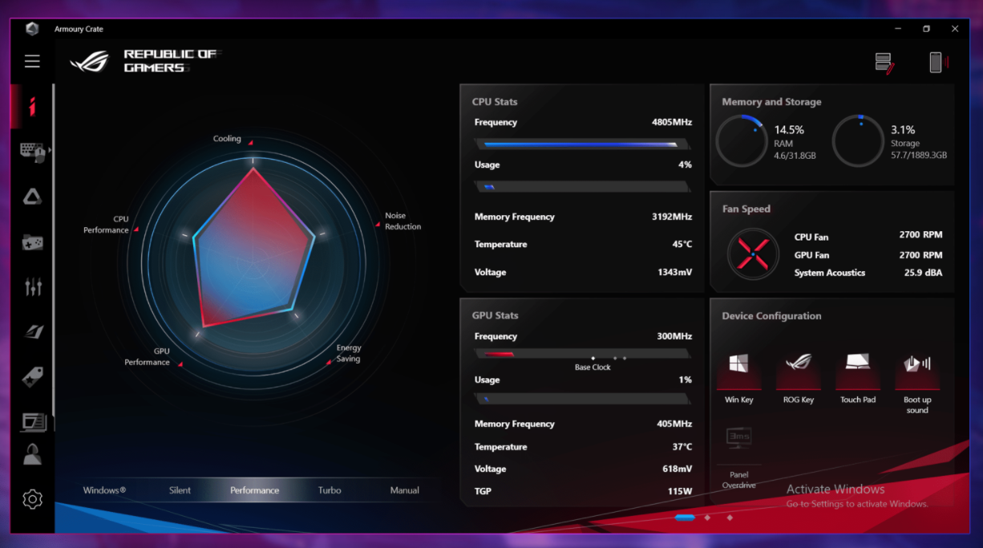The height and width of the screenshot is (548, 983).
Task: Open the News monitor sidebar icon
Action: pos(33,421)
